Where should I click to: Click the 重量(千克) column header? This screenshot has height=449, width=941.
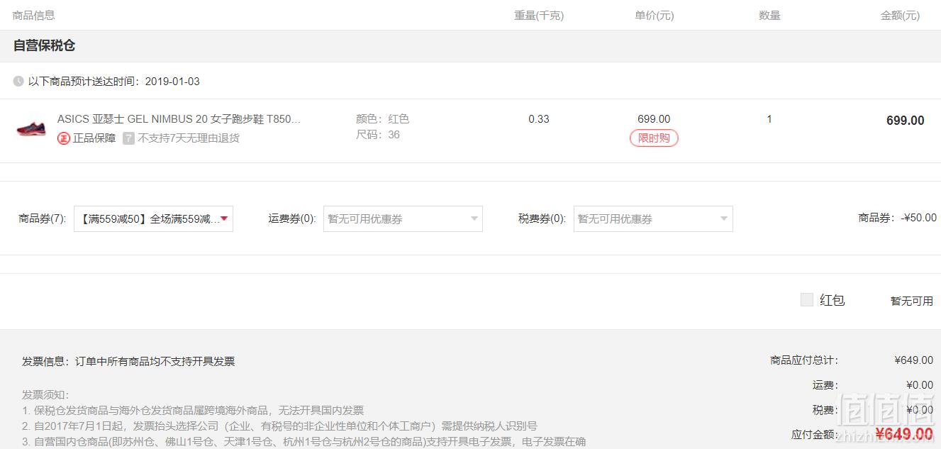[539, 16]
